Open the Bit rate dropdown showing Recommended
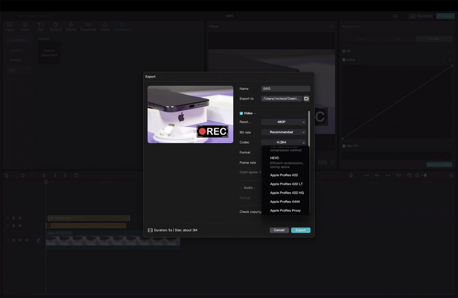The width and height of the screenshot is (458, 298). pos(284,132)
